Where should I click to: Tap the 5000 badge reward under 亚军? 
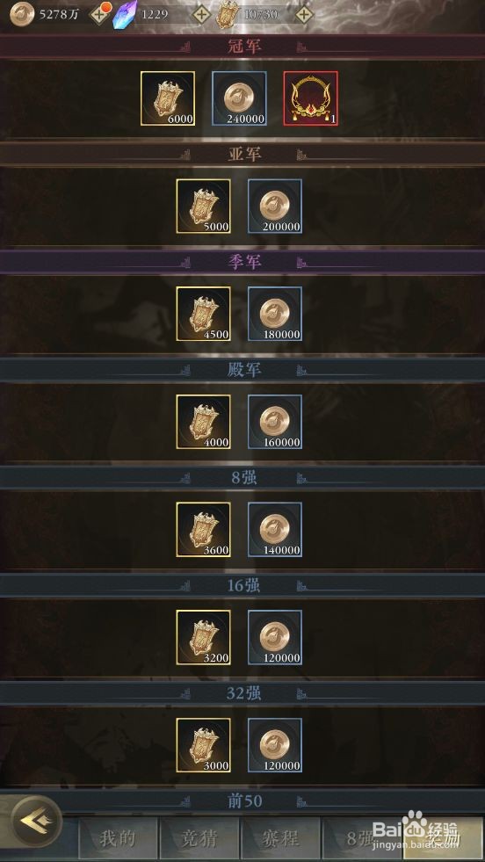[204, 206]
